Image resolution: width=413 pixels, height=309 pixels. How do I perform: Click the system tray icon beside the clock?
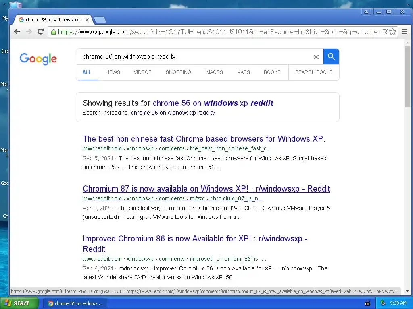point(383,303)
